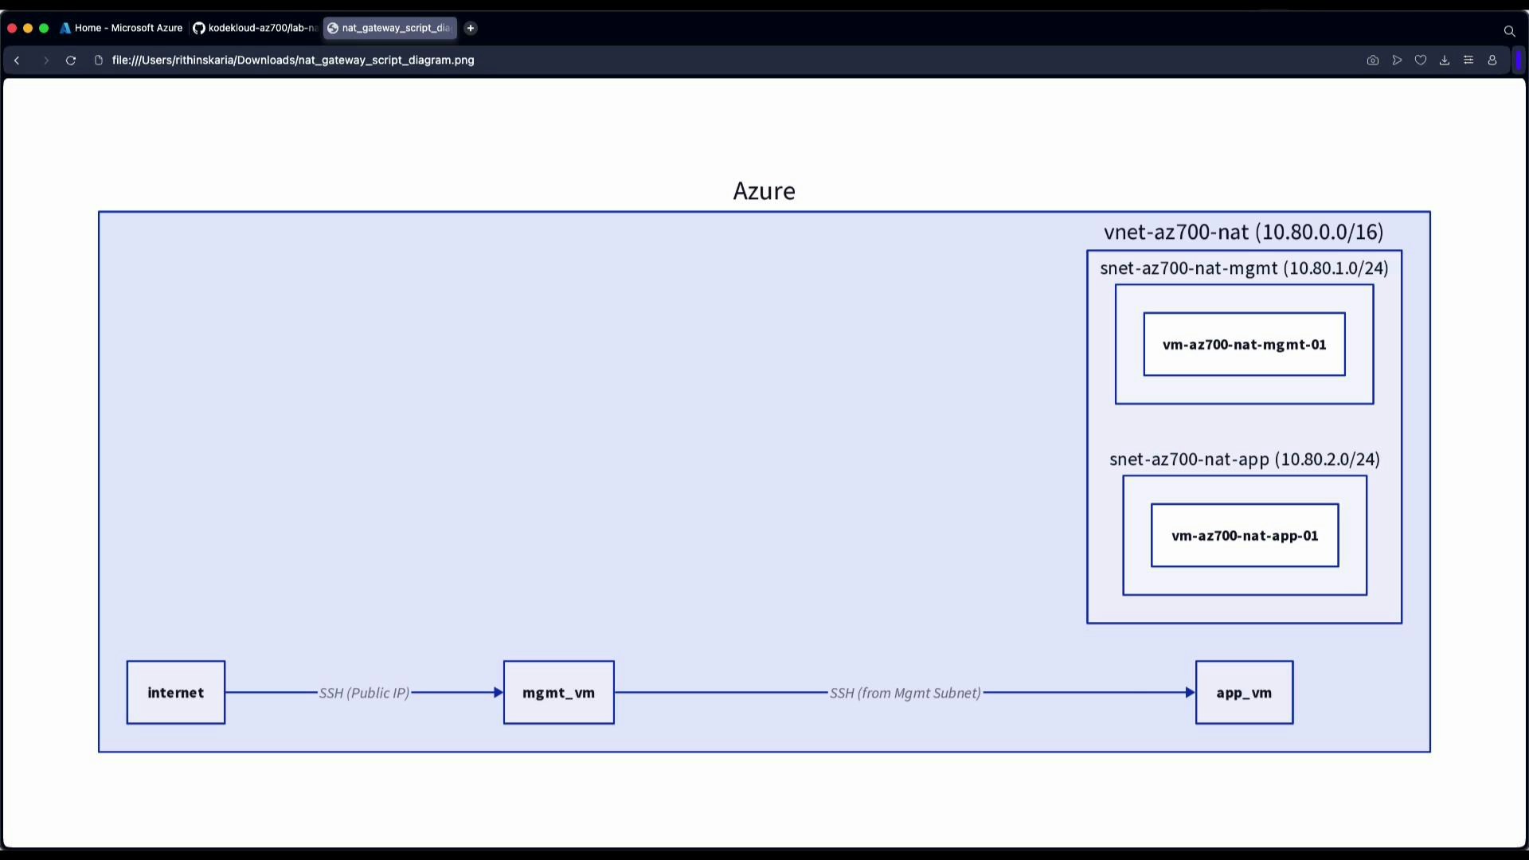Click the share arrow icon

(1398, 60)
